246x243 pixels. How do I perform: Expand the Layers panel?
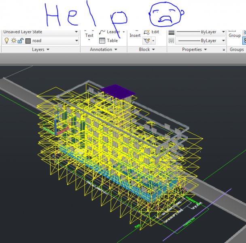(x=40, y=49)
